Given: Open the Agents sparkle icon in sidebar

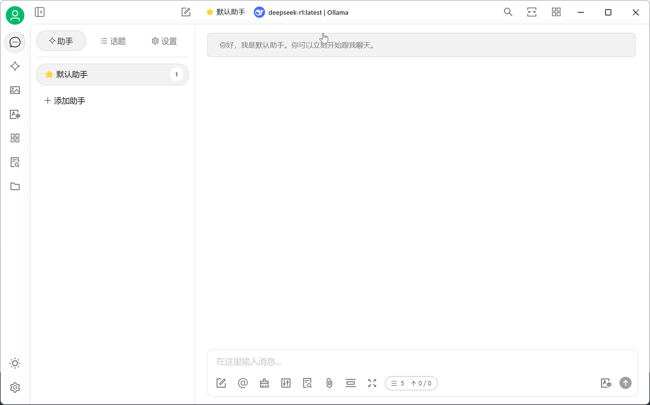Looking at the screenshot, I should pos(15,66).
